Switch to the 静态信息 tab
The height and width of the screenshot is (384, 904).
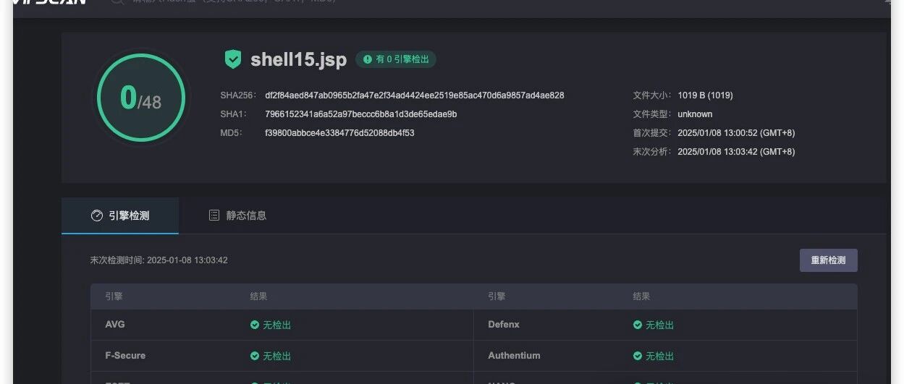[x=237, y=216]
